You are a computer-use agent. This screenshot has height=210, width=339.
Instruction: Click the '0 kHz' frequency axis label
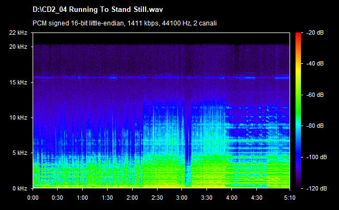click(x=20, y=188)
